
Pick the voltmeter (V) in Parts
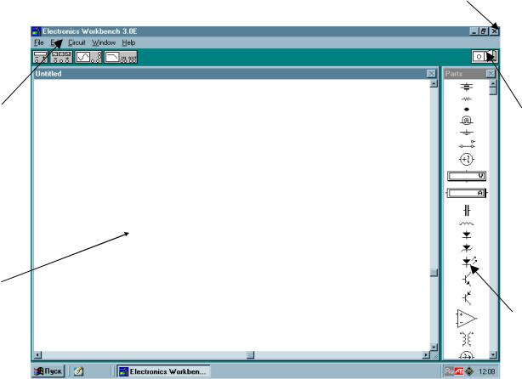click(467, 176)
